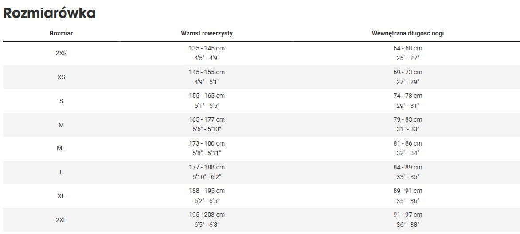520x234 pixels.
Task: Click the 64 - 68 cm inseam value
Action: [x=407, y=48]
